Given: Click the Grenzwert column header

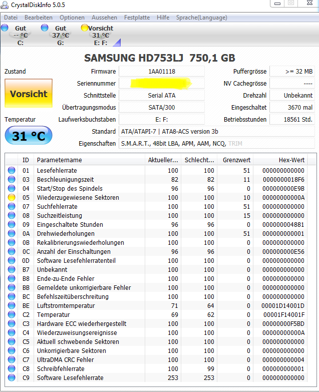Looking at the screenshot, I should pyautogui.click(x=235, y=160).
